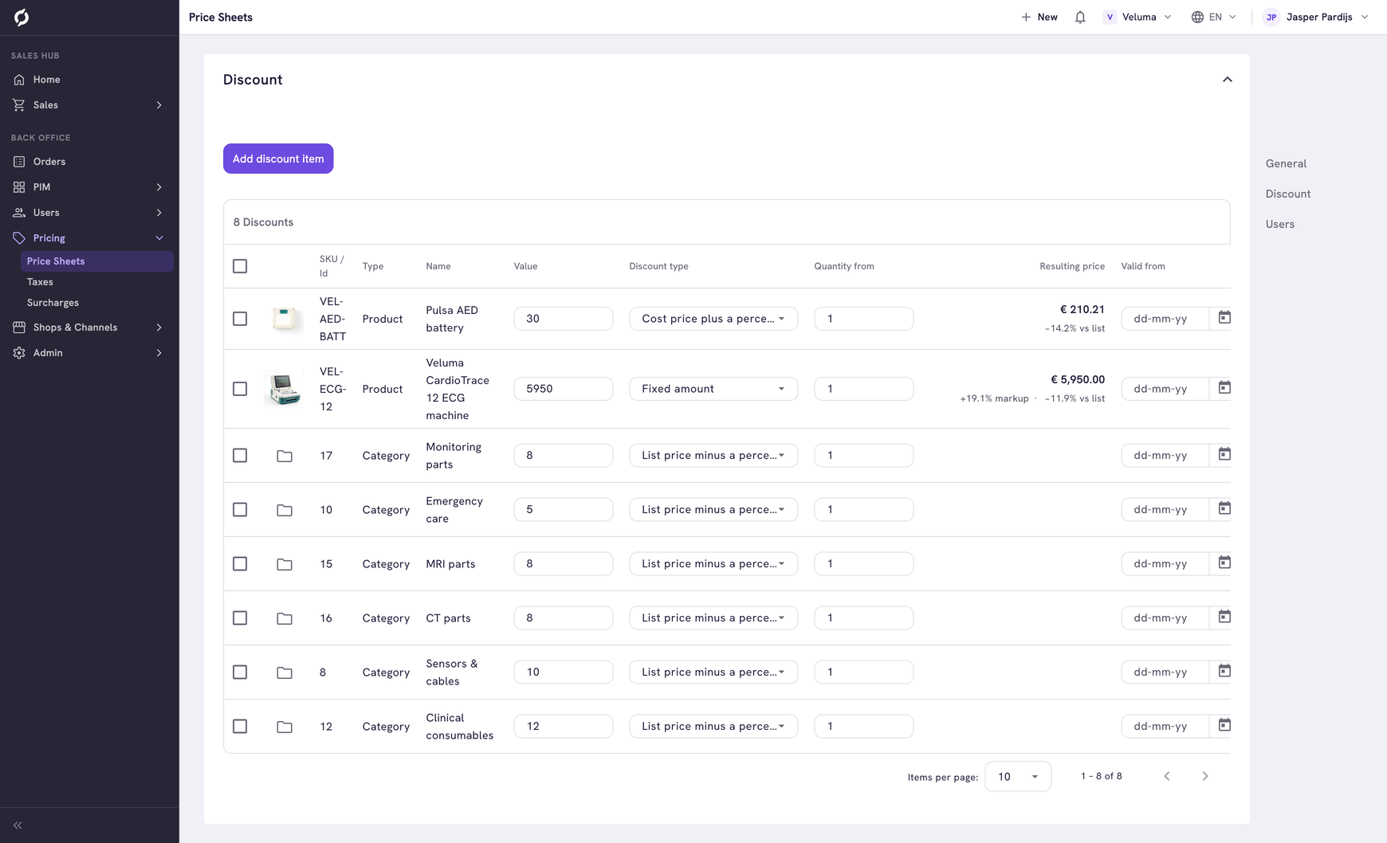Open Fixed amount discount type dropdown

[x=713, y=389]
